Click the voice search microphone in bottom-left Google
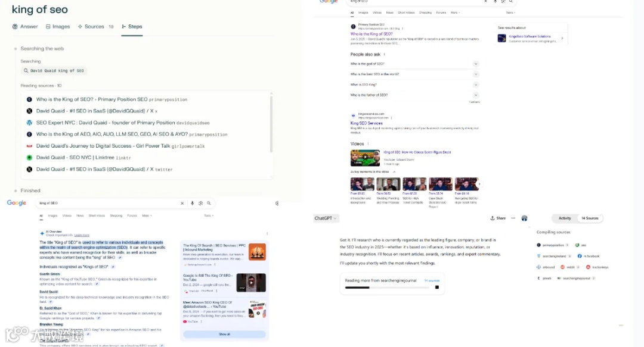 pyautogui.click(x=192, y=203)
